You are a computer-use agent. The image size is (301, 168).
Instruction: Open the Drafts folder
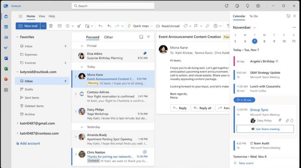[42, 89]
